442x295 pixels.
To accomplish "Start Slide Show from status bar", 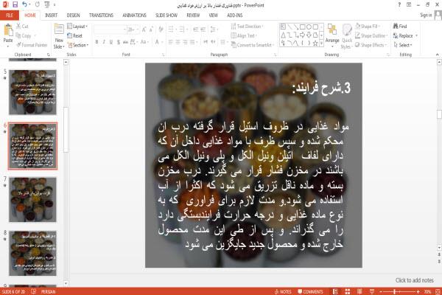I will click(372, 291).
